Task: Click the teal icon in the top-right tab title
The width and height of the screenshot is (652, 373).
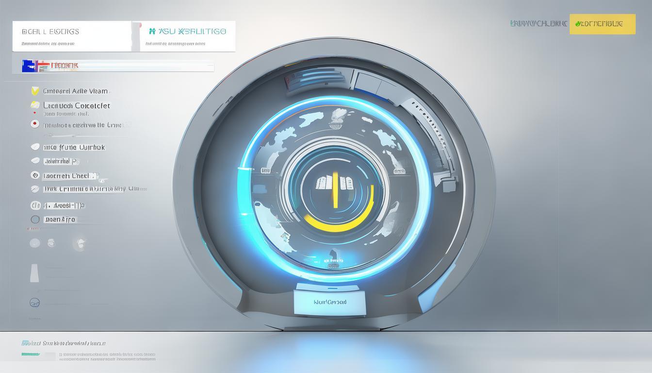Action: 152,31
